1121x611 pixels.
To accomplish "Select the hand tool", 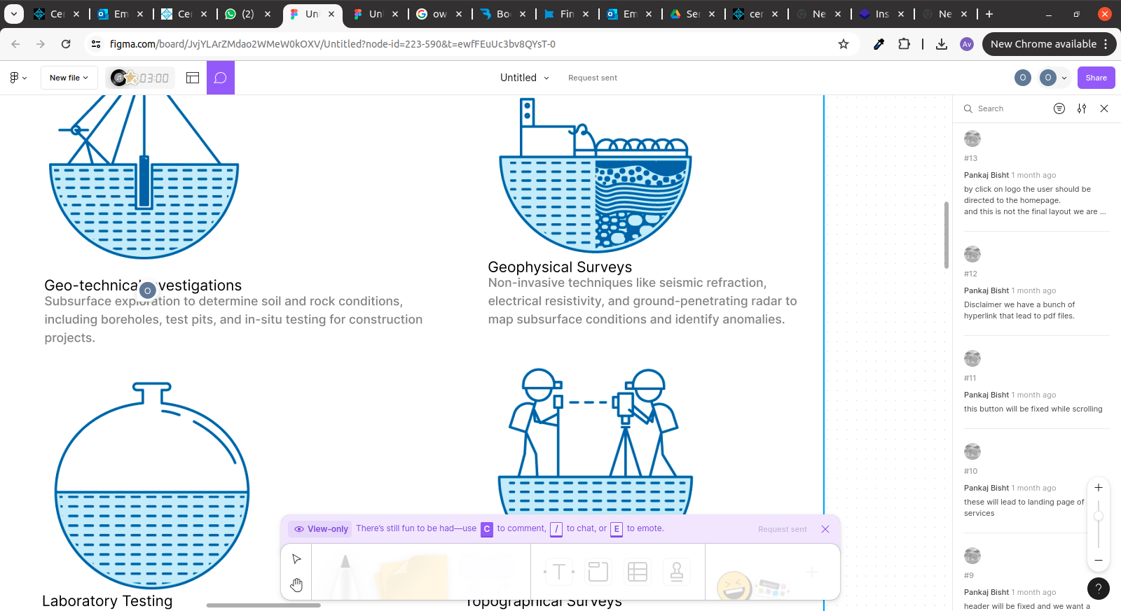I will pos(296,585).
